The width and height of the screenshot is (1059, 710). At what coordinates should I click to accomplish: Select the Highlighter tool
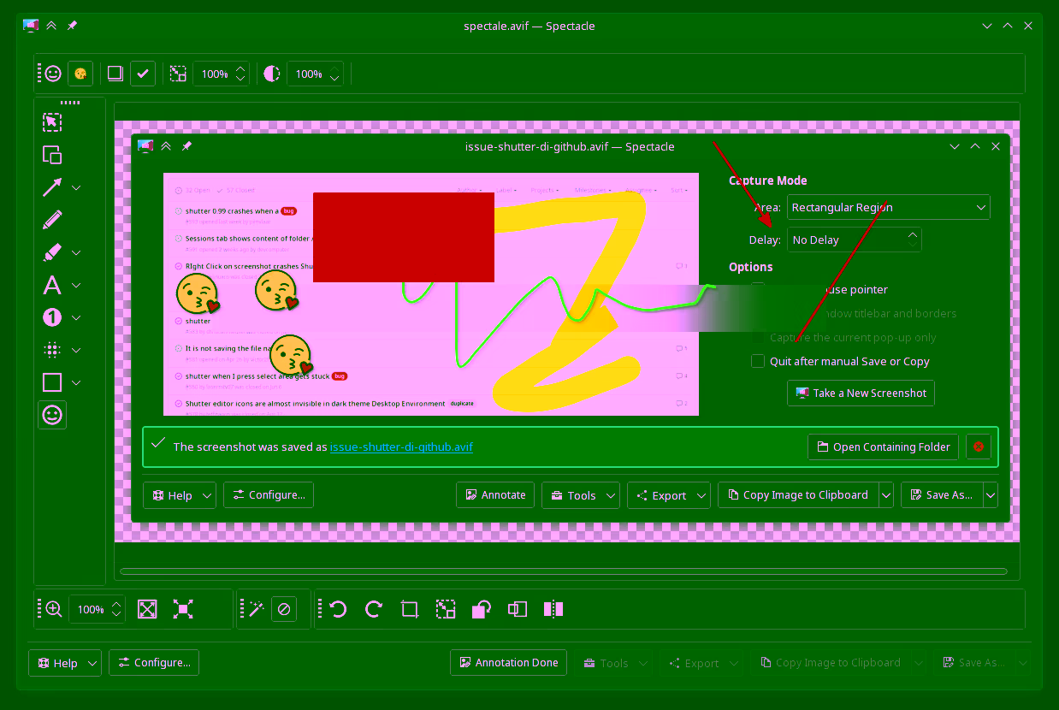coord(52,252)
